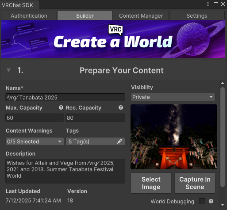The height and width of the screenshot is (210, 227).
Task: Click the Last Updated date value
Action: [x=33, y=201]
